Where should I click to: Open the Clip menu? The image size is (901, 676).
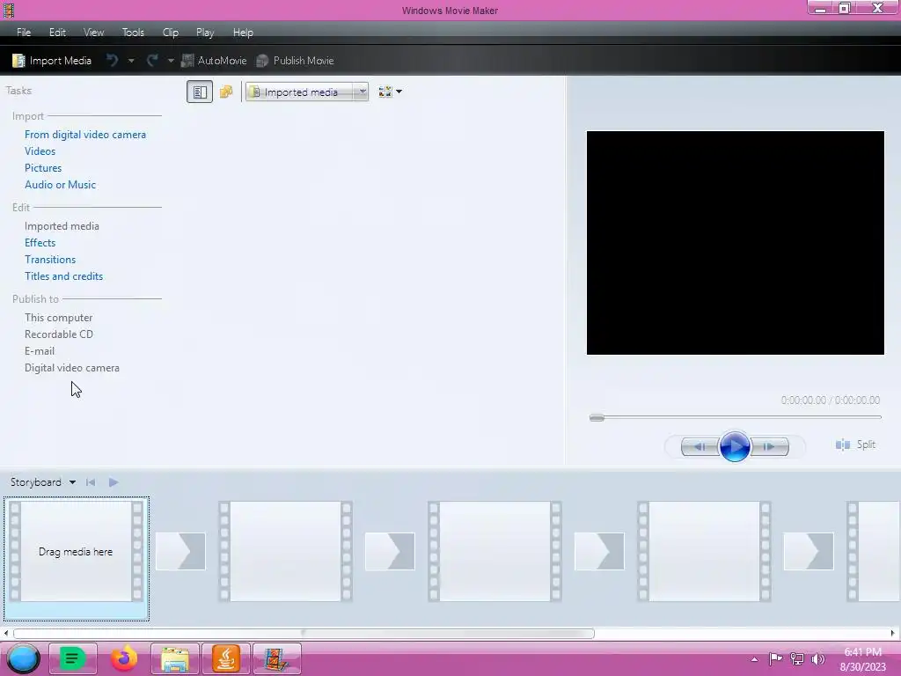point(170,33)
